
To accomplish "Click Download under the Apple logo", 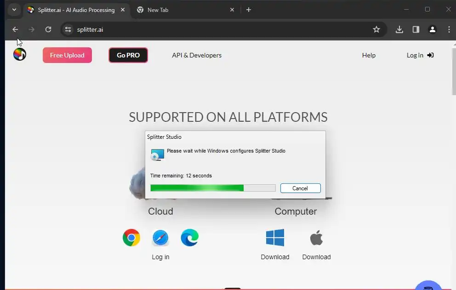I will tap(316, 257).
